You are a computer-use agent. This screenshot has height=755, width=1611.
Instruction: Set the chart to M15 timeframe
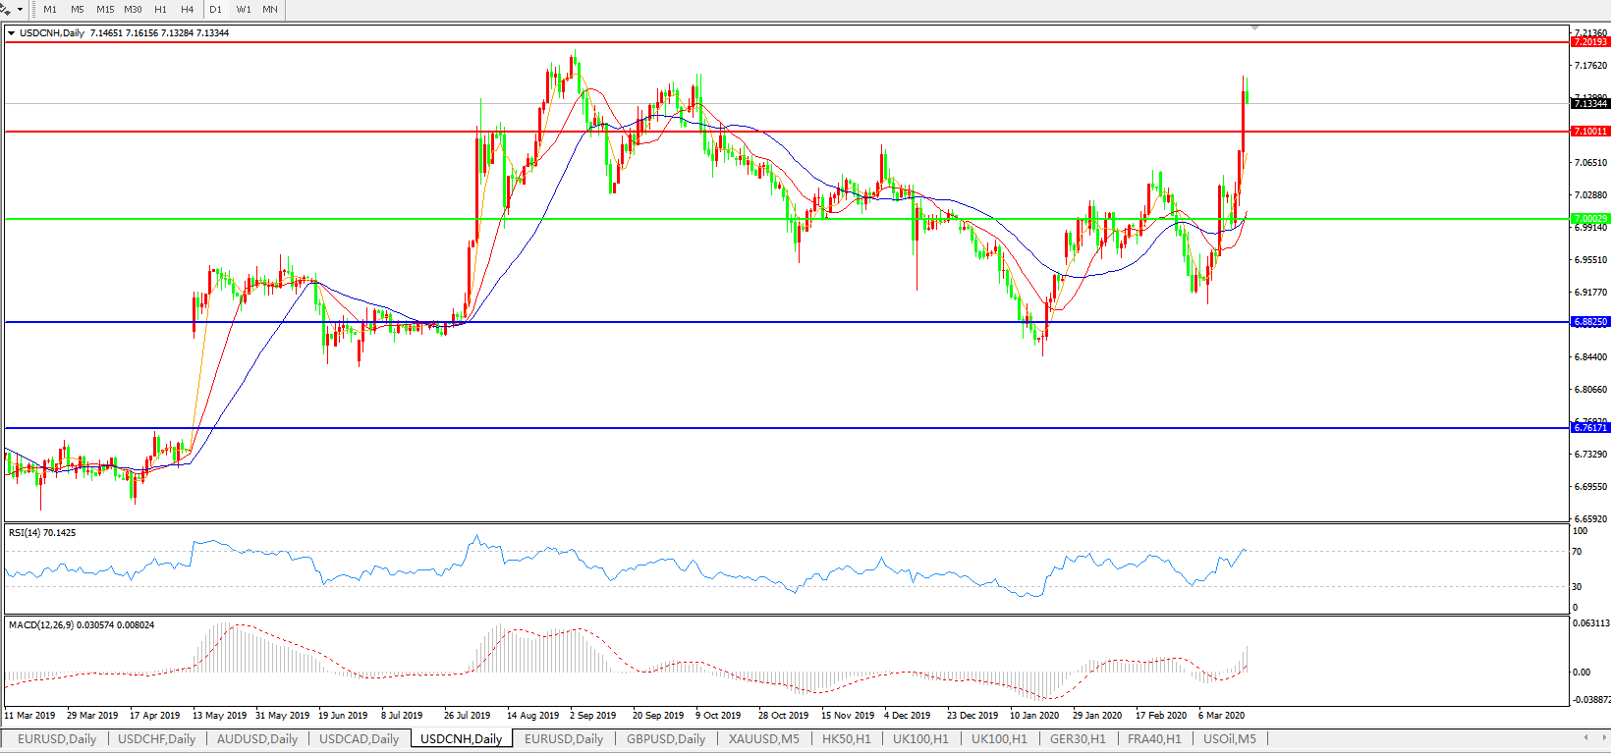click(x=104, y=9)
